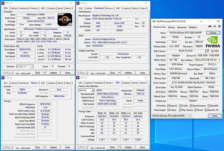Open the GPU selection dropdown in GPU-Z
Viewport: 224px width, 151px height.
[172, 116]
